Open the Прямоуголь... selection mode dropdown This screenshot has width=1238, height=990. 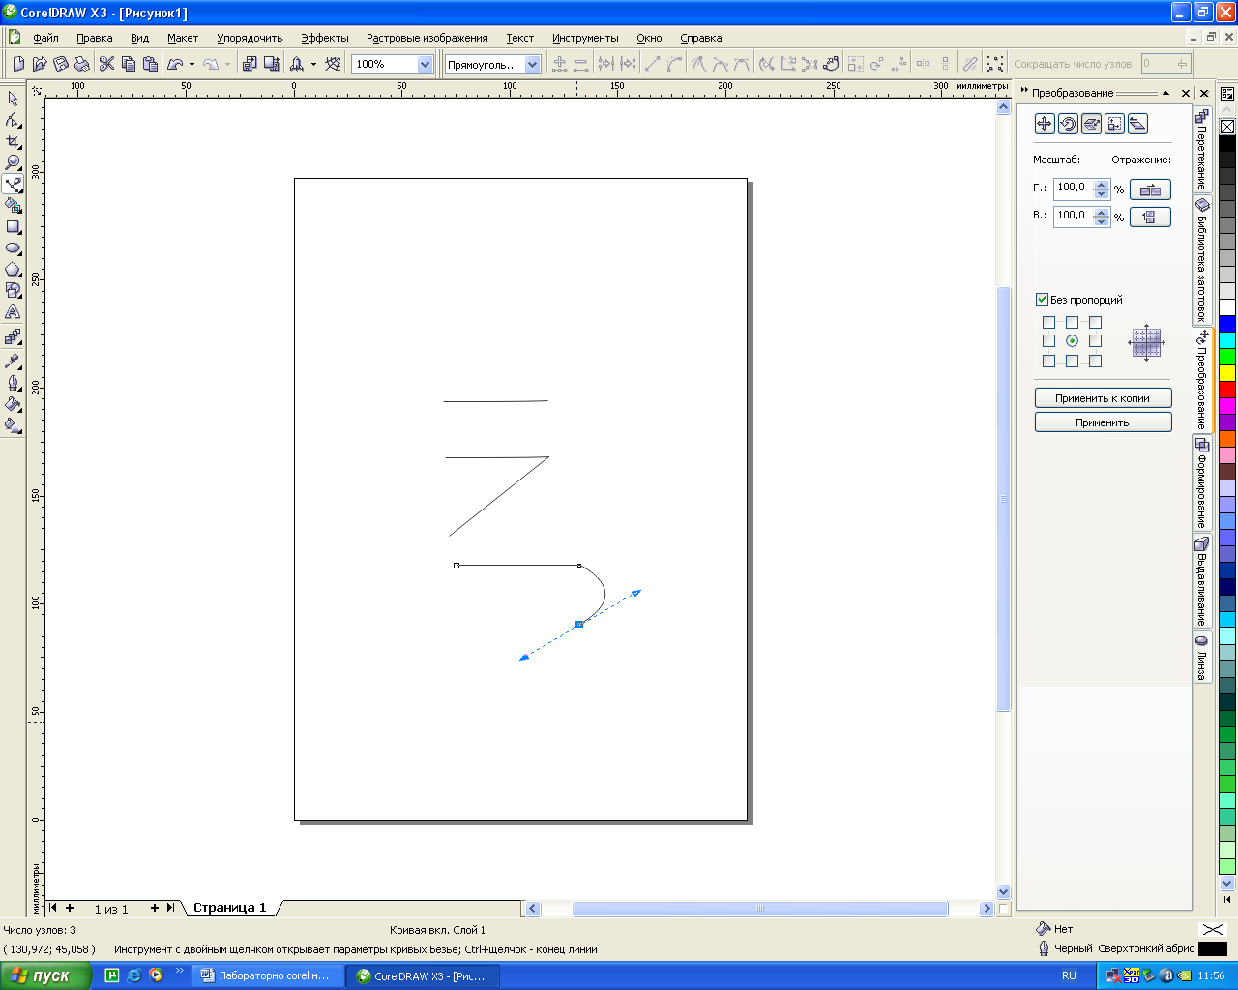[x=532, y=65]
